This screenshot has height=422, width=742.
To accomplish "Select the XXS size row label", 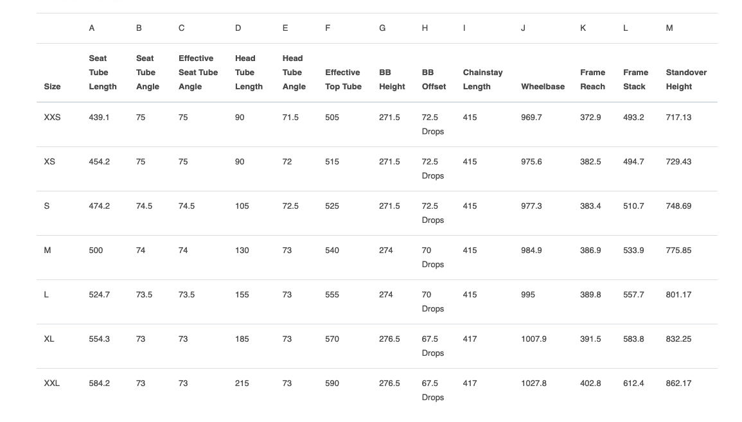I will (52, 118).
